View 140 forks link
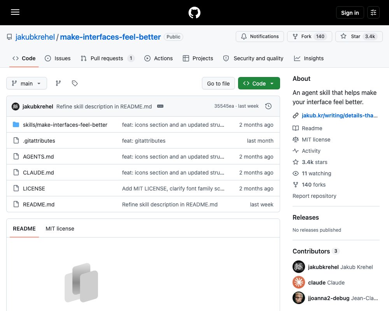Image resolution: width=389 pixels, height=311 pixels. pyautogui.click(x=314, y=185)
